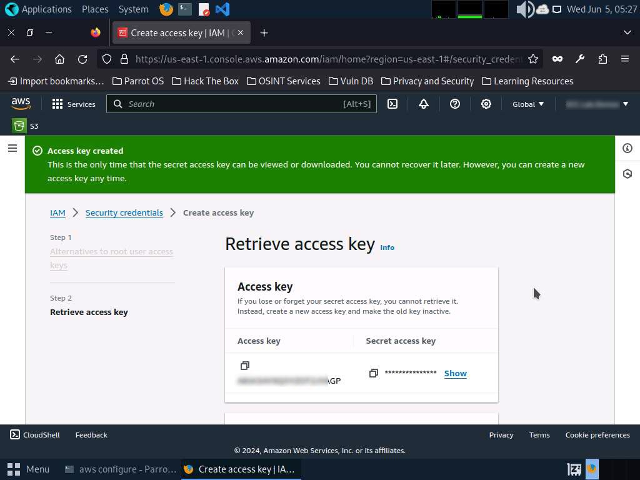Open the Services menu grid
Image resolution: width=640 pixels, height=480 pixels.
(74, 104)
